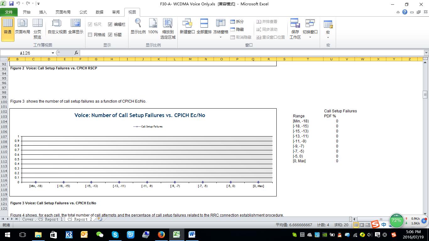Open the 文件 file menu

[9, 12]
